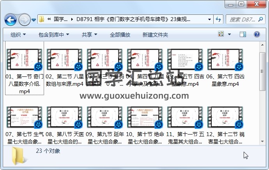Open the 组织 menu
The width and height of the screenshot is (269, 170).
pos(18,35)
